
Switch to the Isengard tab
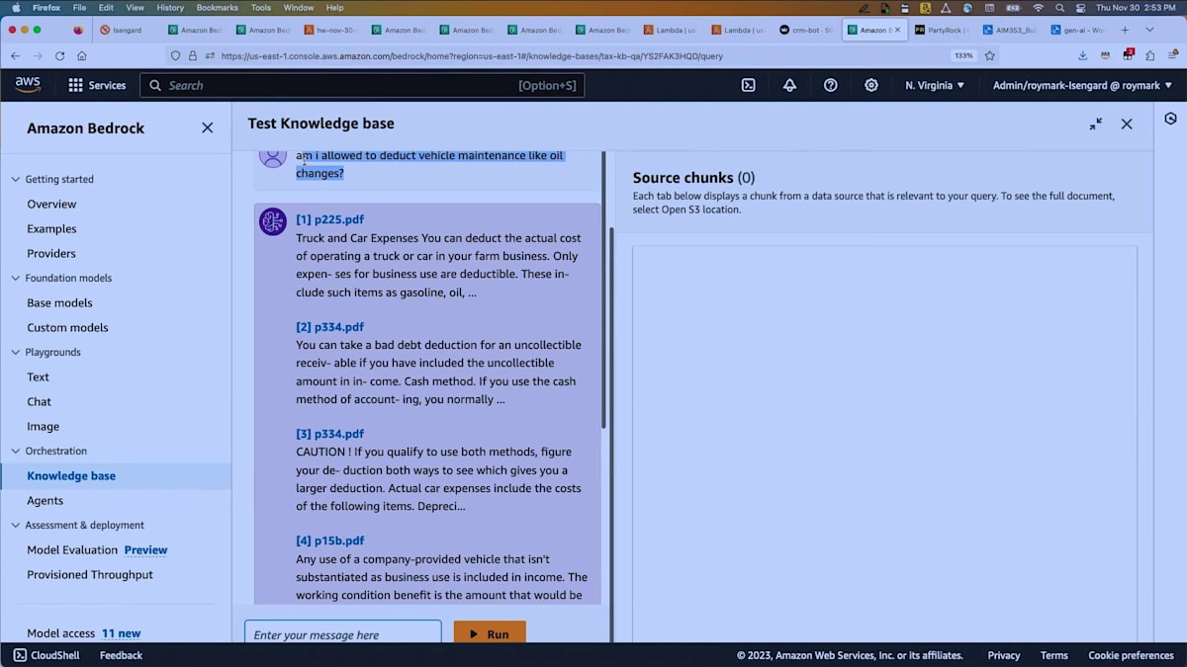[128, 30]
